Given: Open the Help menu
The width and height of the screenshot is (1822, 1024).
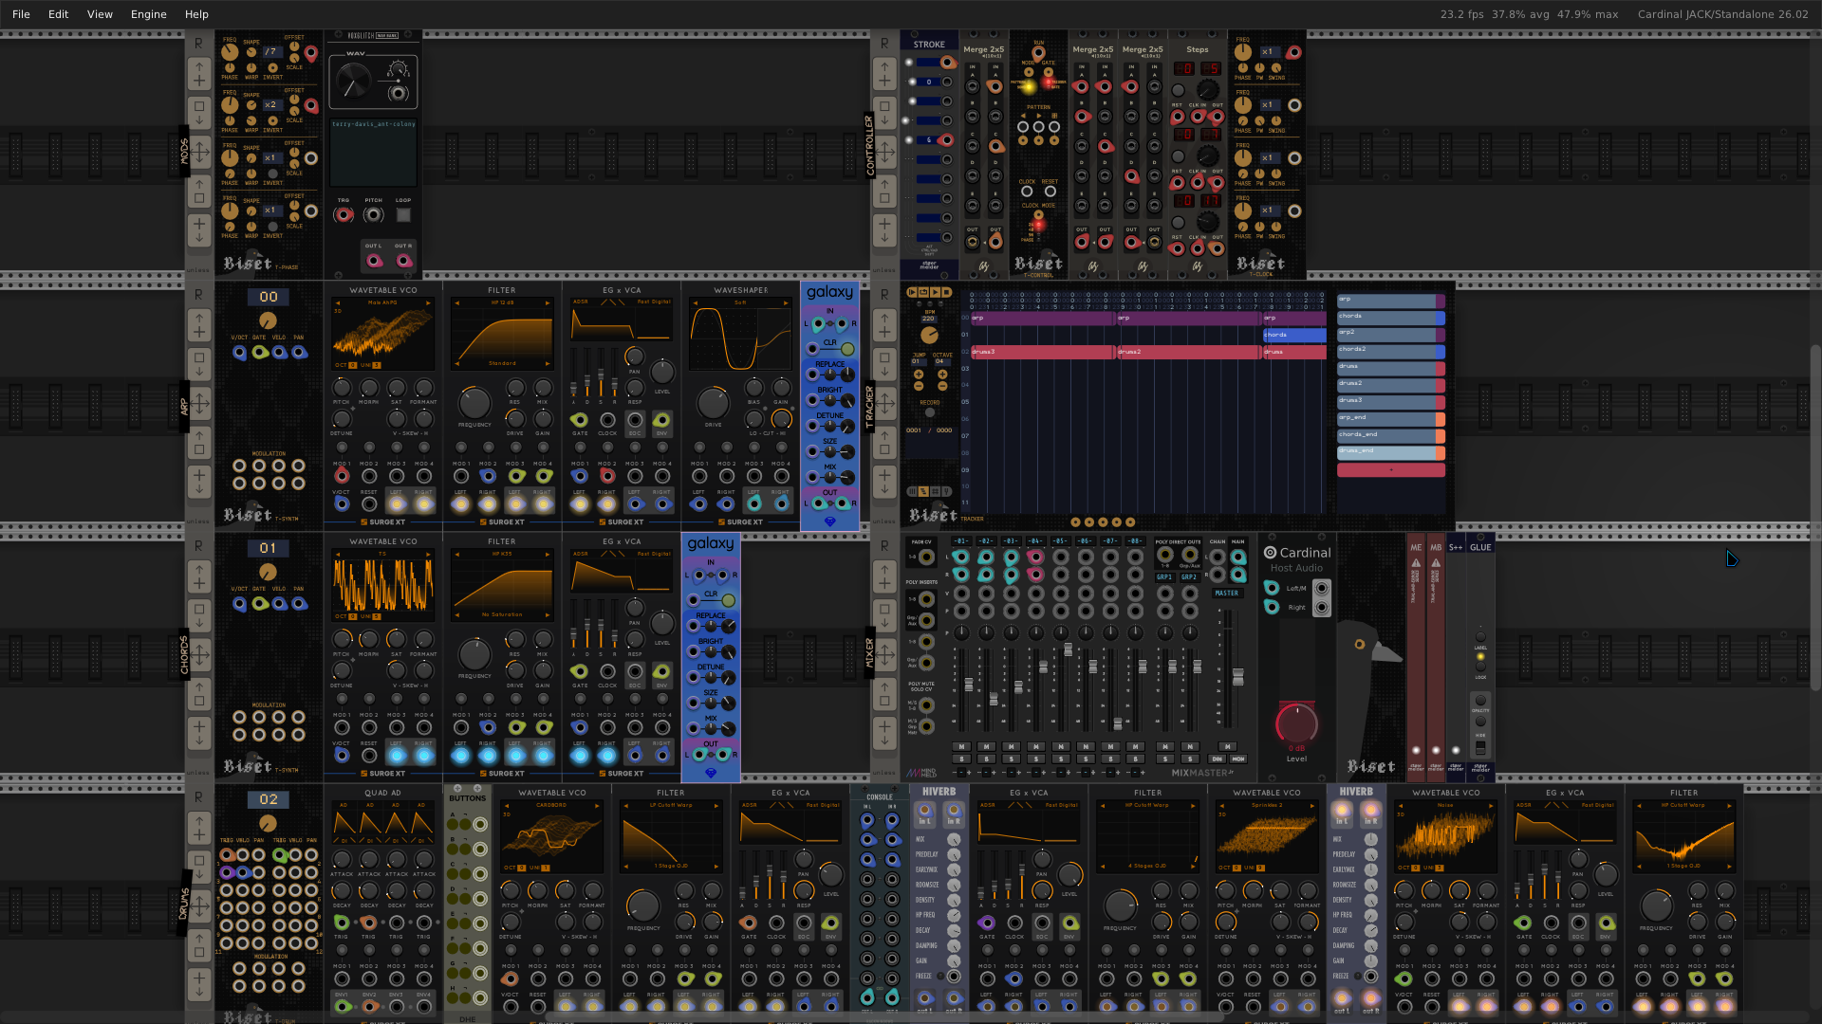Looking at the screenshot, I should click(196, 14).
